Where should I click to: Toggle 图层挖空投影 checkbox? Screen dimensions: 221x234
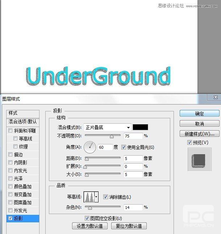pos(87,218)
